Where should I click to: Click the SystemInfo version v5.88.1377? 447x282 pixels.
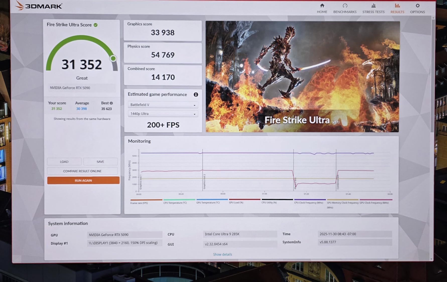[x=355, y=242]
